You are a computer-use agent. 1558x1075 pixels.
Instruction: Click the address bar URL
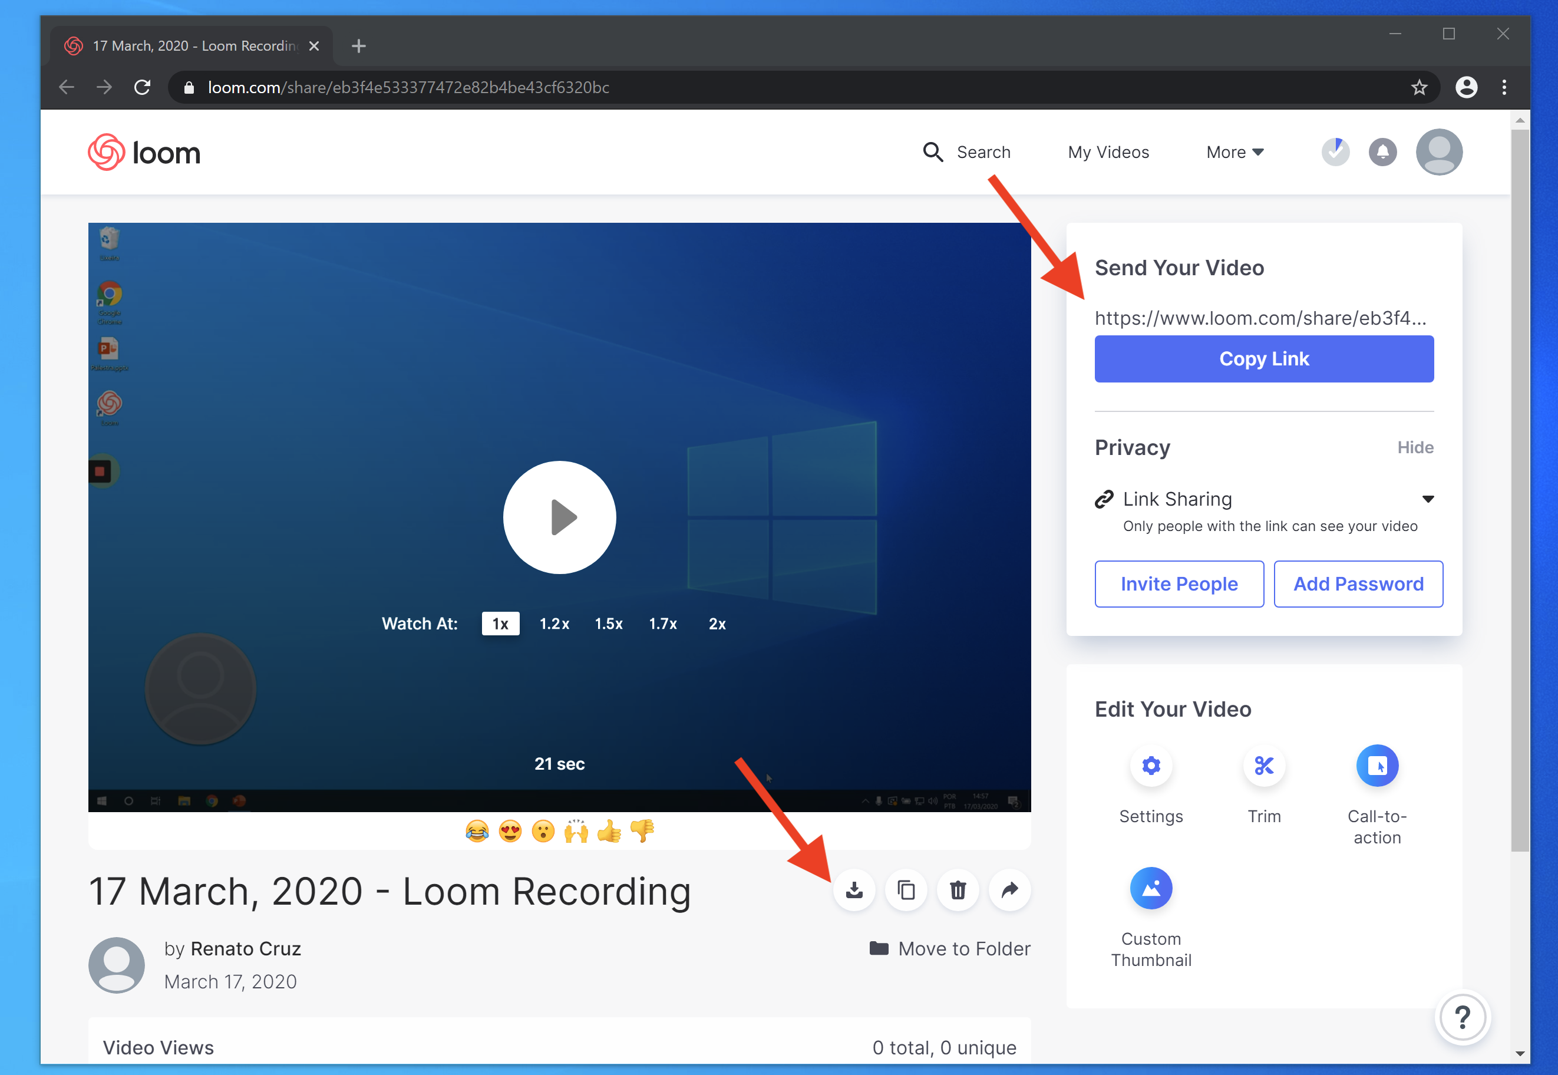coord(408,88)
